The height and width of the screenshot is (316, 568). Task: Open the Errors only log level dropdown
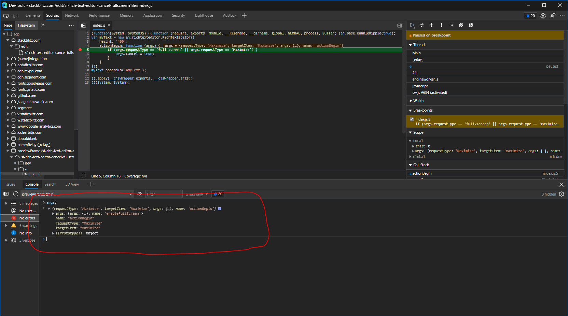click(x=196, y=194)
